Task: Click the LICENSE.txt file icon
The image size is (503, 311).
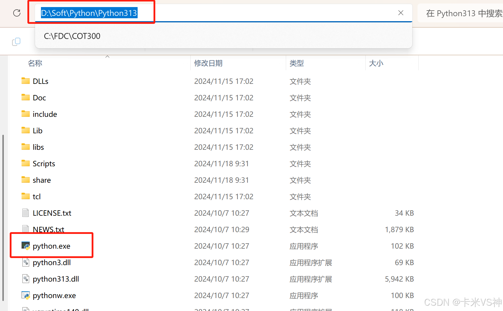Action: 26,213
